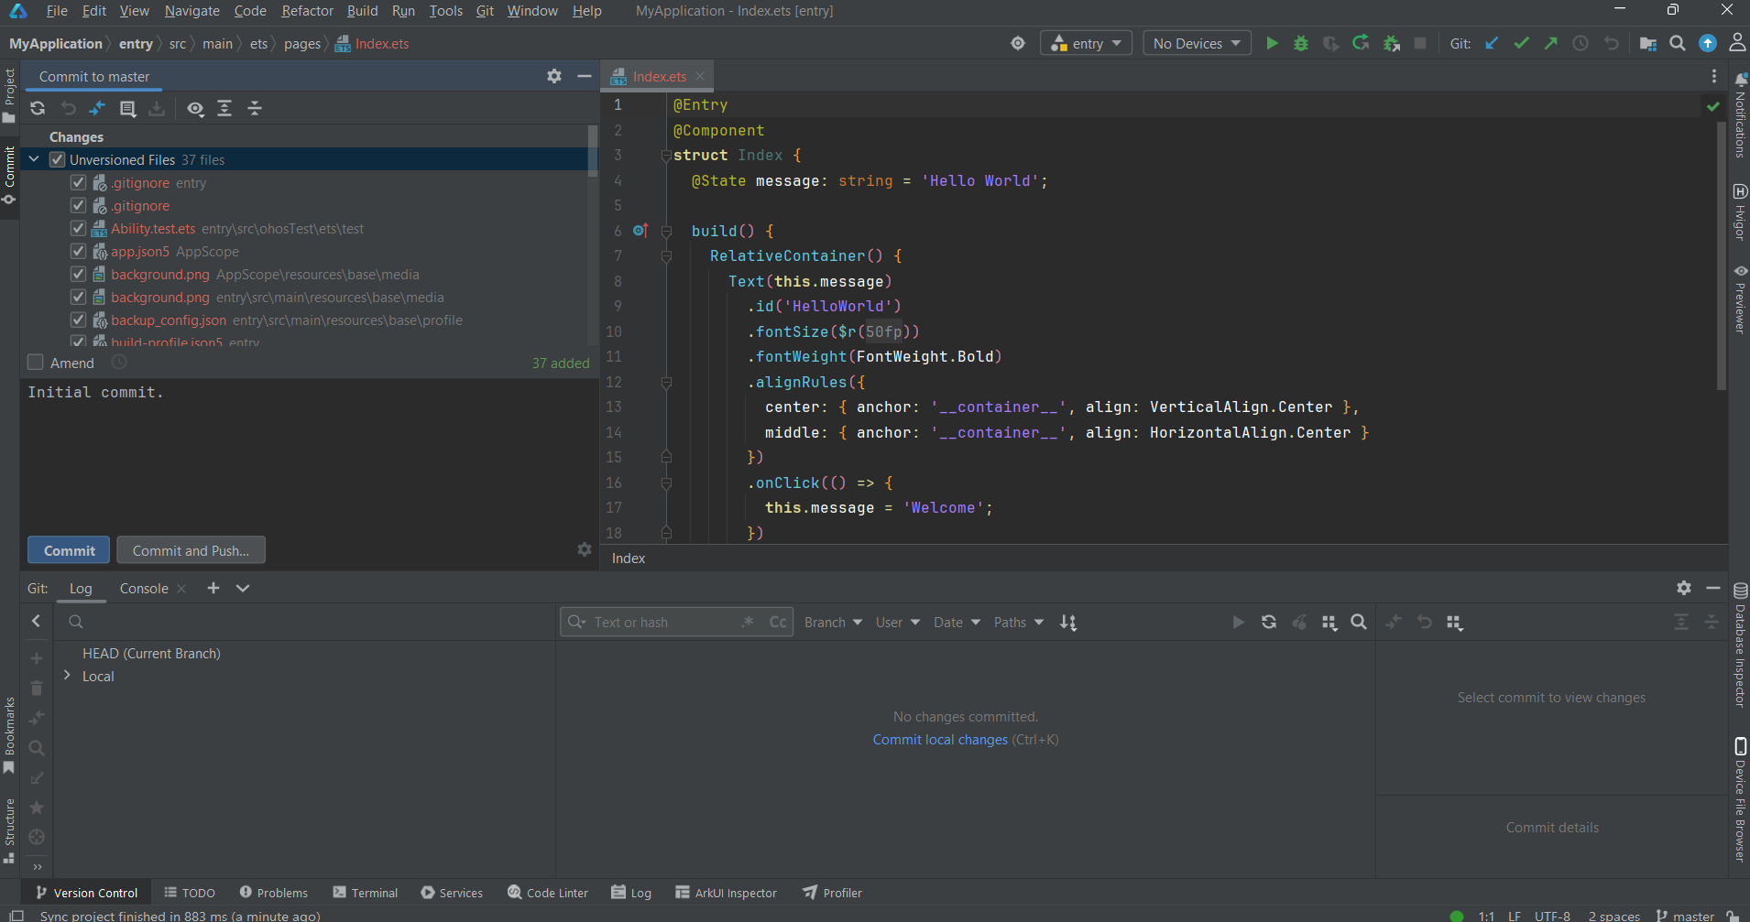Screen dimensions: 1750x922
Task: Open Git history clock icon
Action: (x=1580, y=43)
